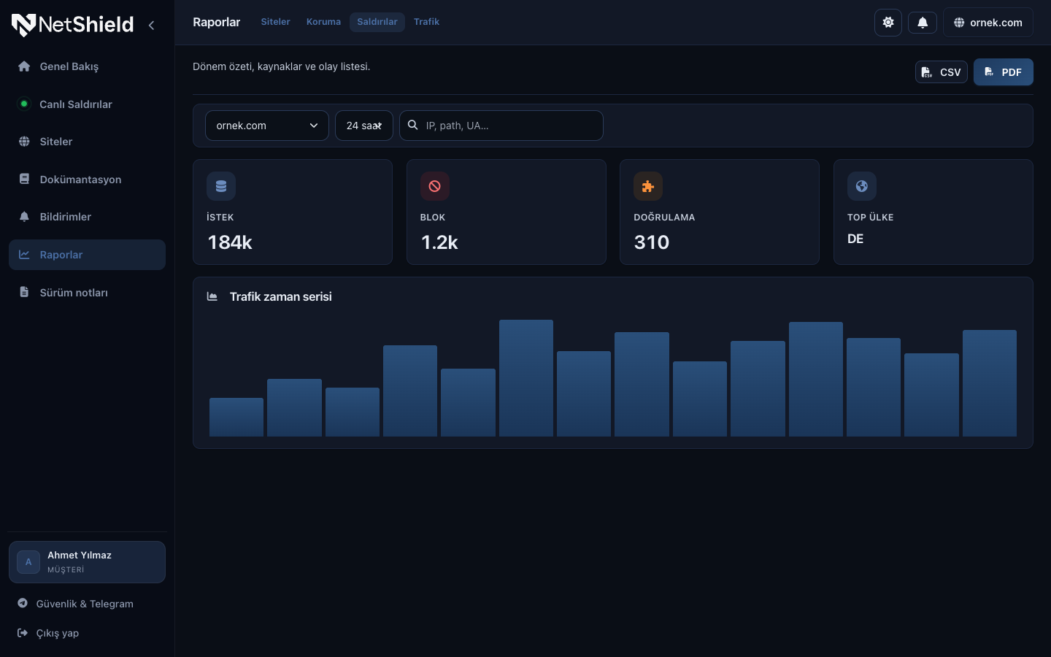Switch to the Koruma tab
1051x657 pixels.
coord(323,22)
